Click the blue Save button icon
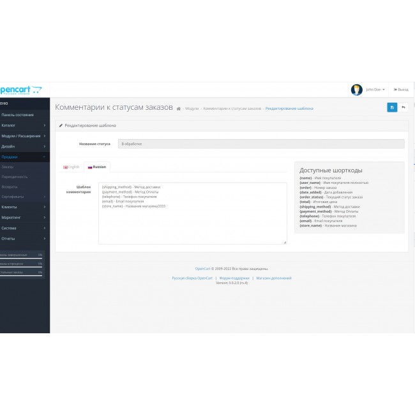 tap(391, 107)
